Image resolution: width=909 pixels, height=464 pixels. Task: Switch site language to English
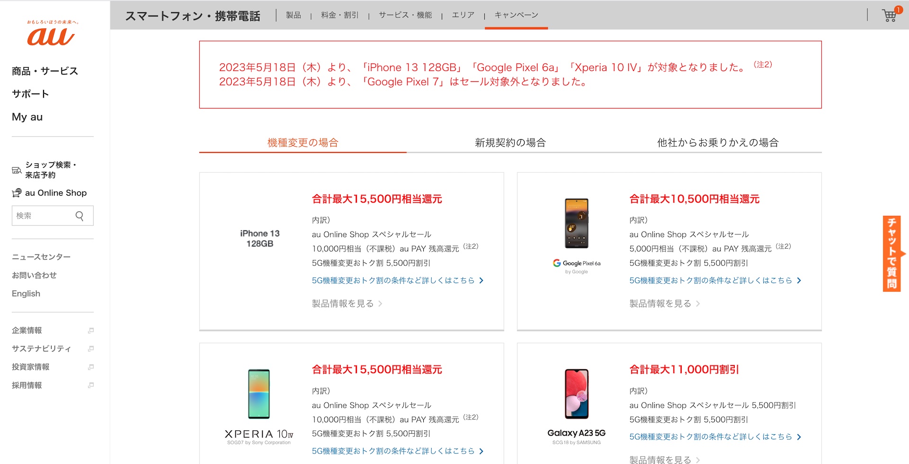pyautogui.click(x=26, y=294)
